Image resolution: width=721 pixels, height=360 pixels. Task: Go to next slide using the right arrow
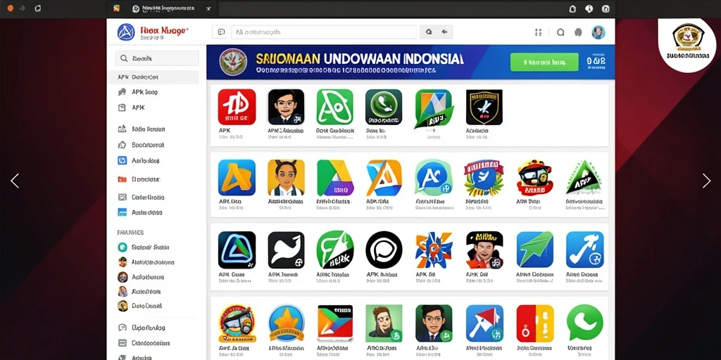[707, 181]
